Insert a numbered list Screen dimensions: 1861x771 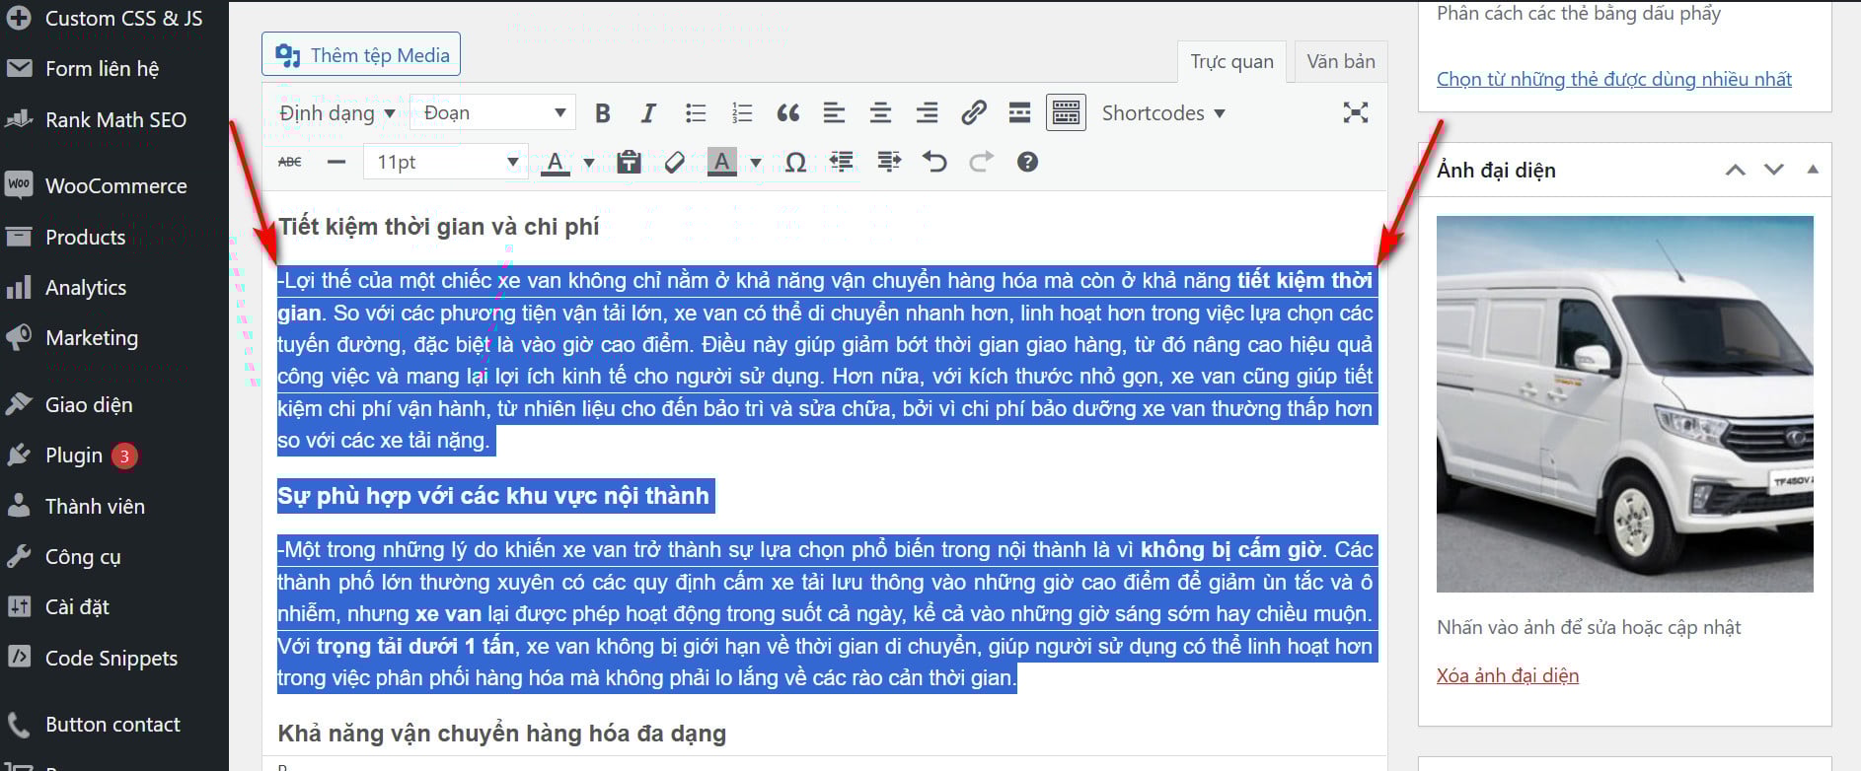(742, 113)
